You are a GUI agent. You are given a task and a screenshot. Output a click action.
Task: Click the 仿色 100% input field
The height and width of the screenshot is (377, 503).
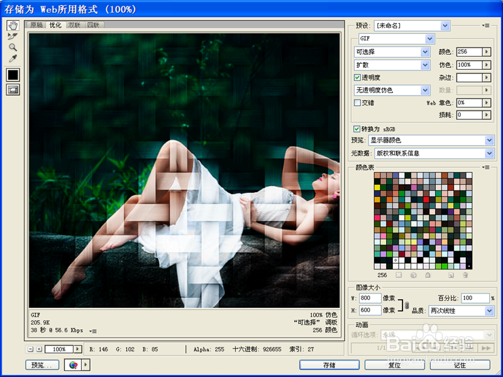click(x=469, y=65)
